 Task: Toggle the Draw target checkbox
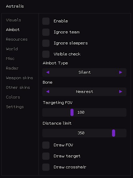coord(46,156)
